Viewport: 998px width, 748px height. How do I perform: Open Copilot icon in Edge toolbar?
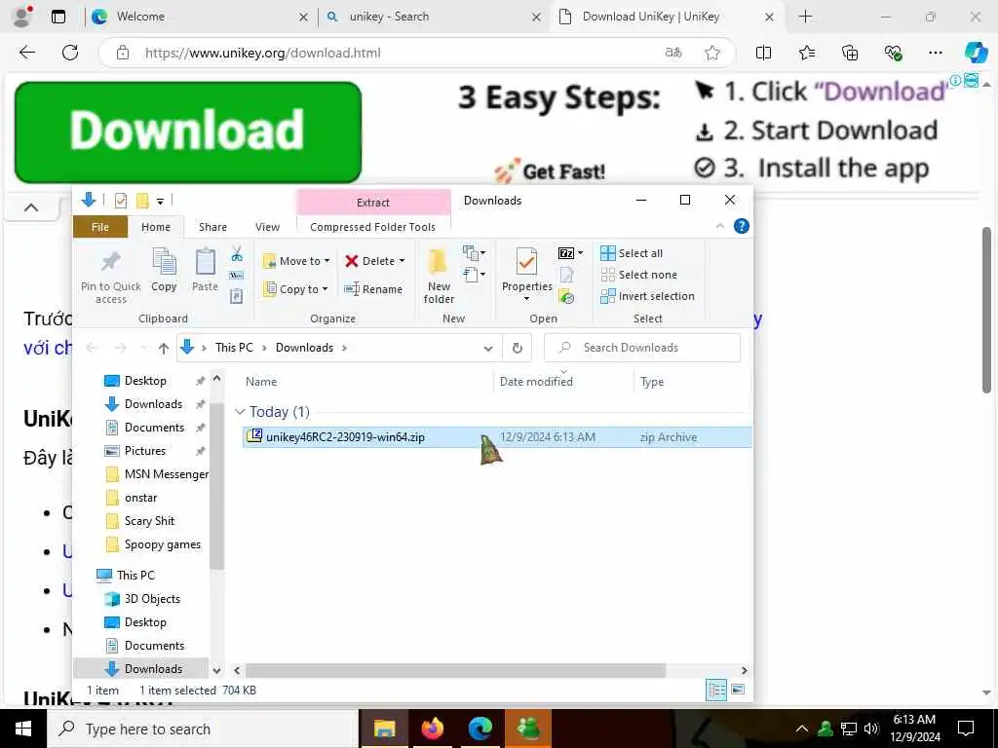pyautogui.click(x=976, y=53)
